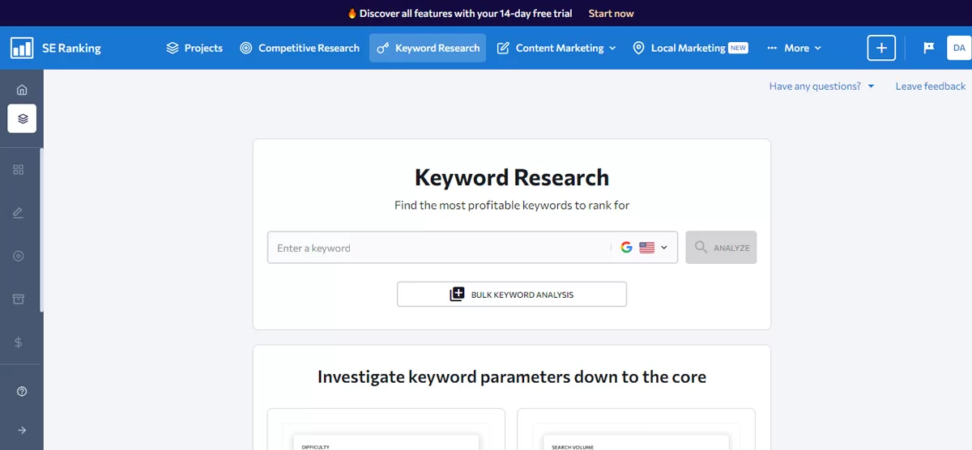Open Competitive Research tab
This screenshot has height=450, width=972.
point(300,48)
